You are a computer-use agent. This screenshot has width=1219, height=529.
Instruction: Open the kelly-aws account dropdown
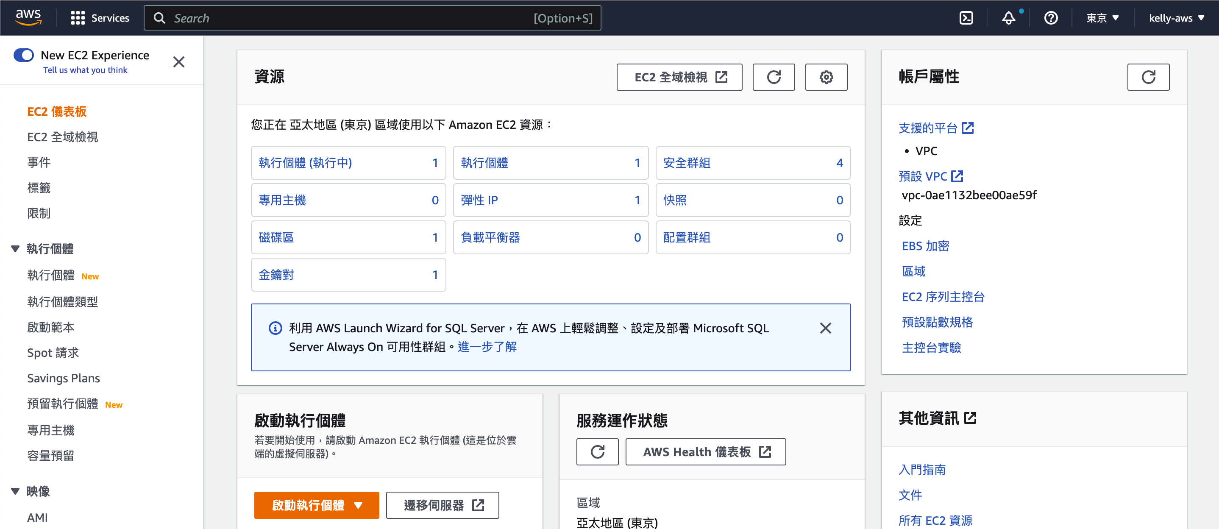(x=1177, y=18)
